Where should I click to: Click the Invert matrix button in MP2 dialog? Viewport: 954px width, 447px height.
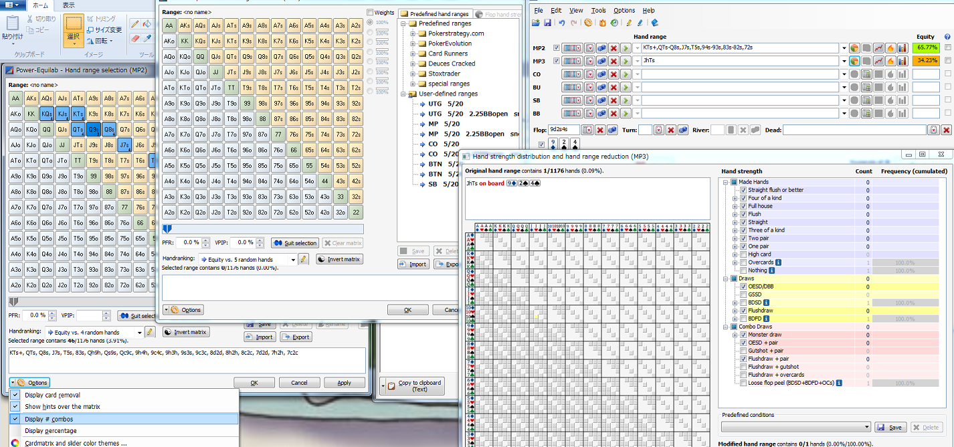click(x=186, y=332)
